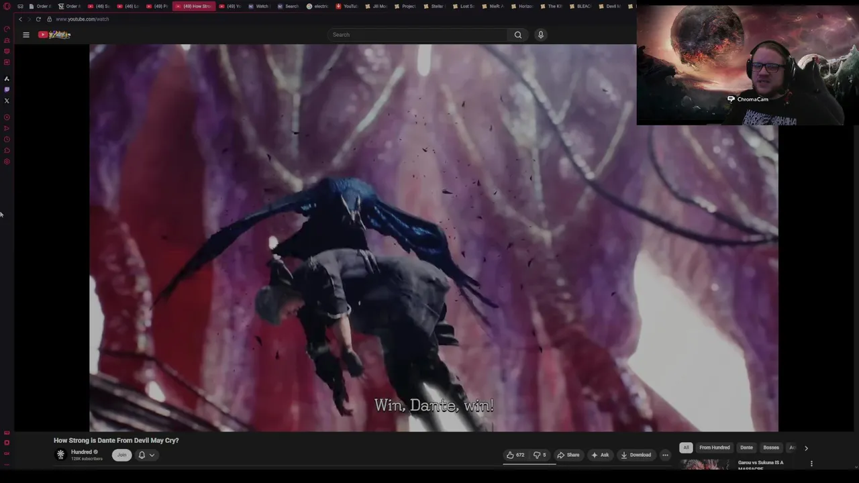Select the From Hundred filter chip

coord(714,447)
